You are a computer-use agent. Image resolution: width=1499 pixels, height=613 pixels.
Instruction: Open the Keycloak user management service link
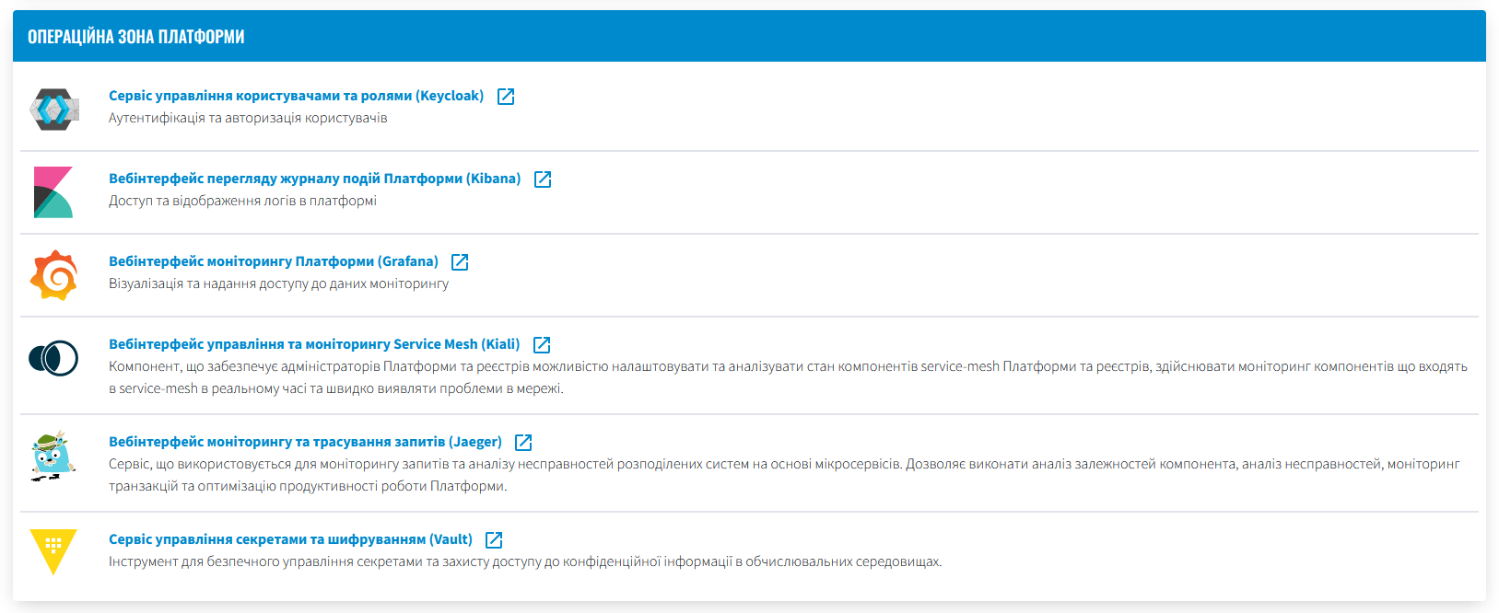coord(296,96)
